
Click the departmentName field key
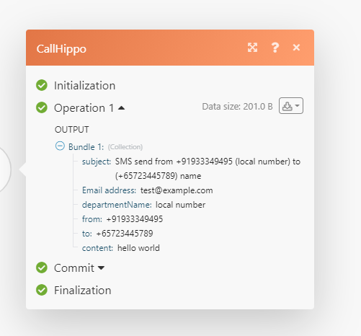(x=117, y=205)
